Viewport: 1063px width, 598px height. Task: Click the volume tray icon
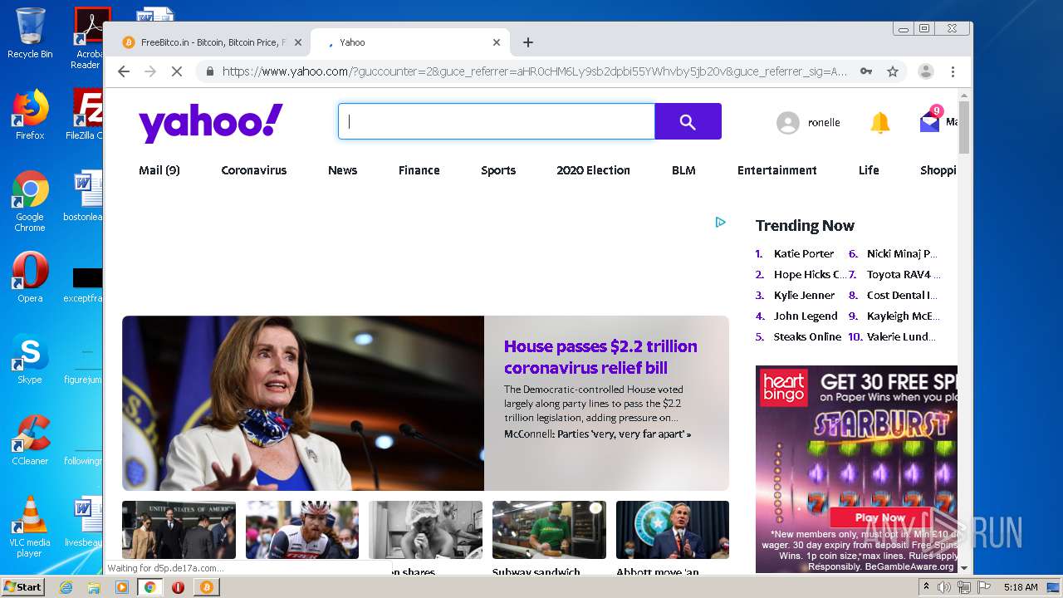[944, 587]
